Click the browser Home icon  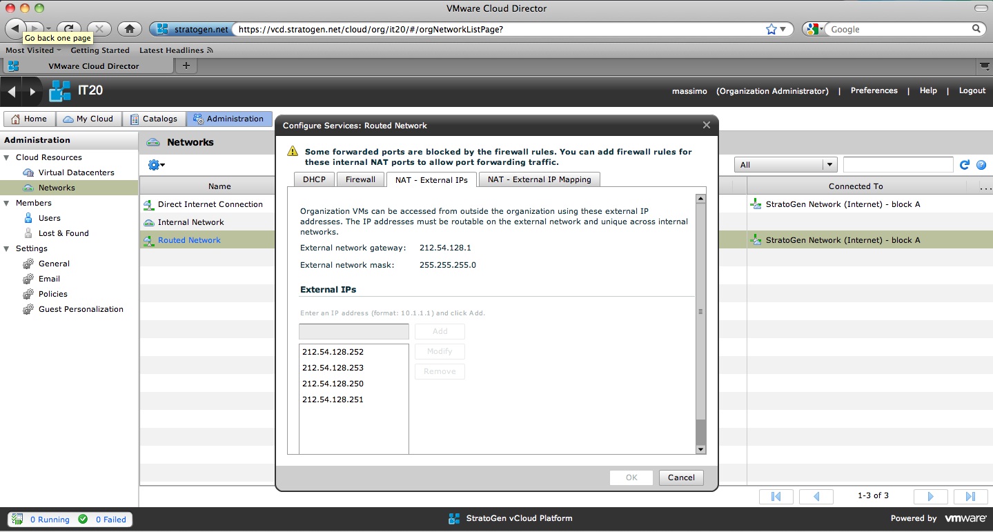(129, 29)
